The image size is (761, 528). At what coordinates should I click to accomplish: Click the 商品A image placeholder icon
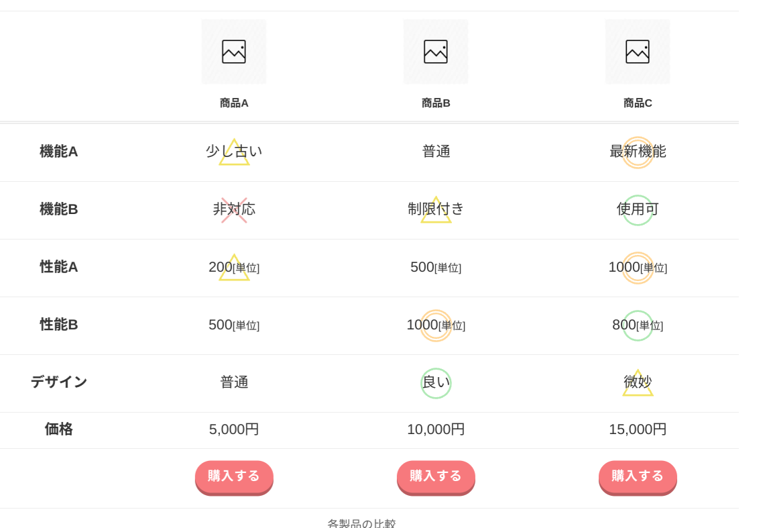point(234,52)
